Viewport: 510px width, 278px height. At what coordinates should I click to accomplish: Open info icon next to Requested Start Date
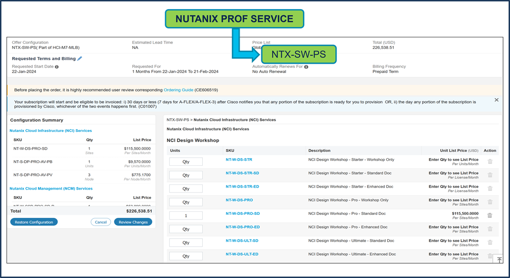click(57, 67)
